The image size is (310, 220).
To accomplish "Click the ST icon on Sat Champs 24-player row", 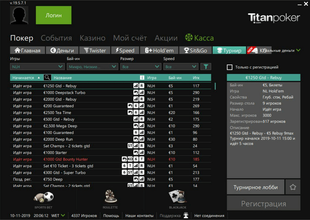I will pos(130,146).
